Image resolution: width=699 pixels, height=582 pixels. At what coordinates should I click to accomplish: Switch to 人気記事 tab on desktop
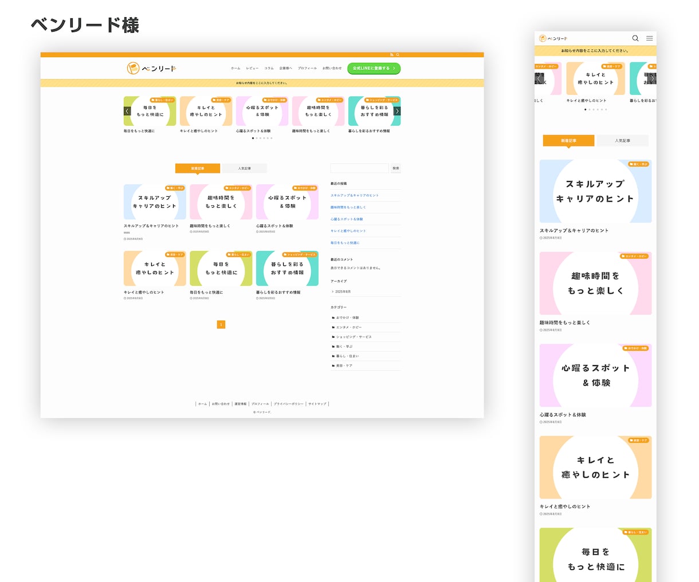pos(245,168)
